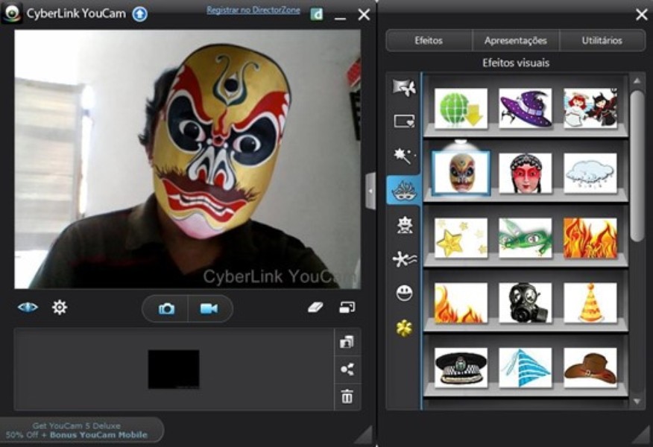
Task: Collapse the effects panel arrow handle
Action: pyautogui.click(x=370, y=191)
